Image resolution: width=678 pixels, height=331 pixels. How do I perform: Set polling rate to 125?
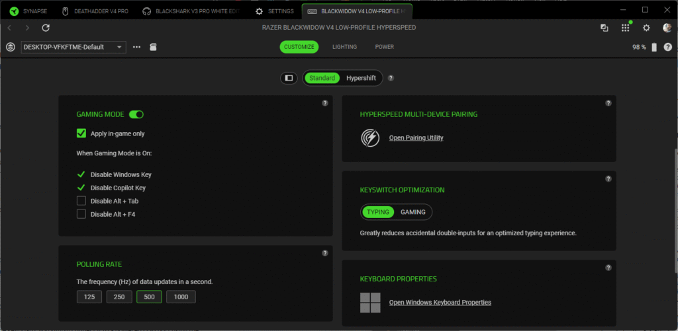[x=89, y=297]
